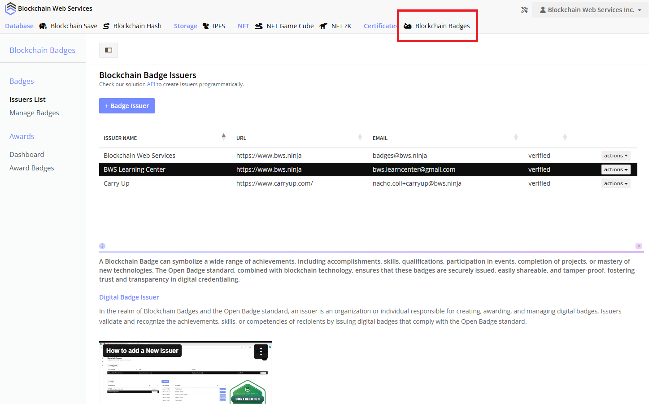Go to Manage Badges in sidebar
The image size is (649, 404).
pos(34,113)
